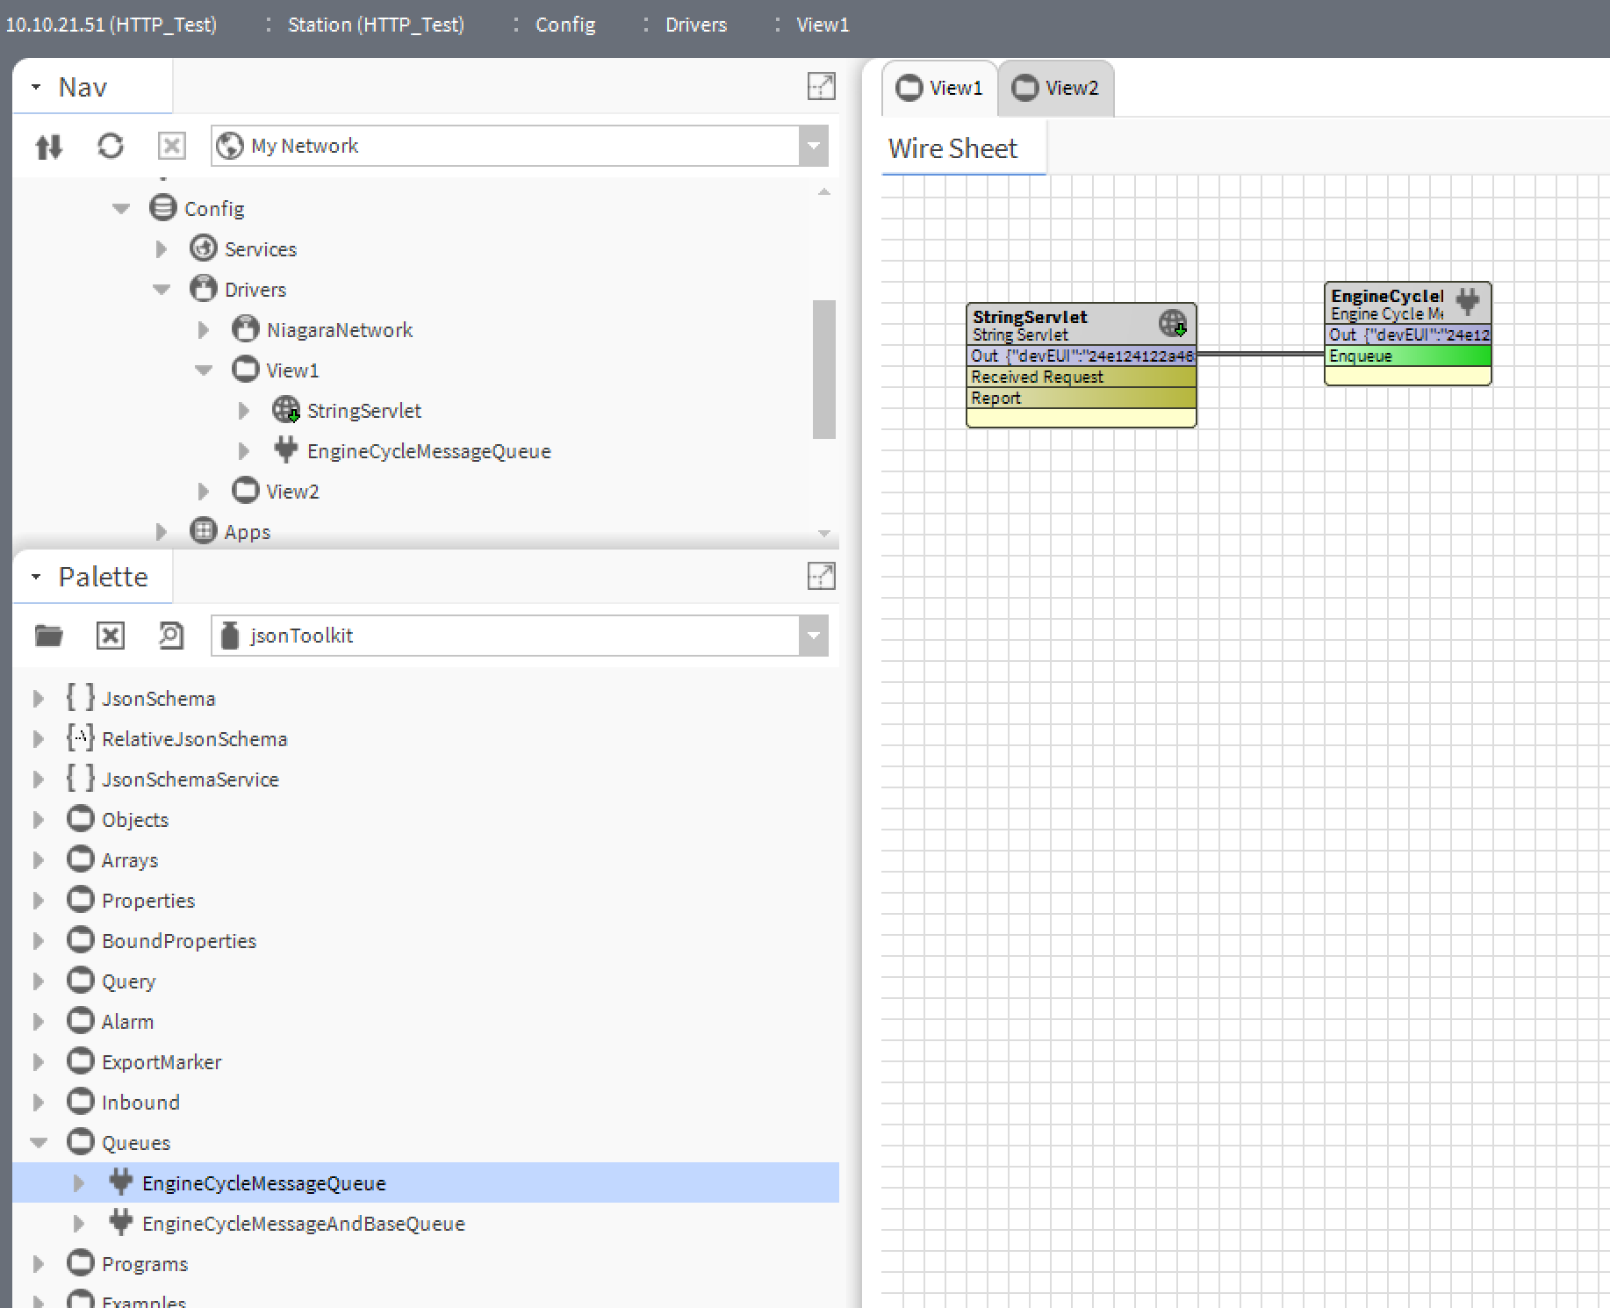This screenshot has width=1610, height=1308.
Task: Collapse the Nav panel title arrow
Action: (36, 87)
